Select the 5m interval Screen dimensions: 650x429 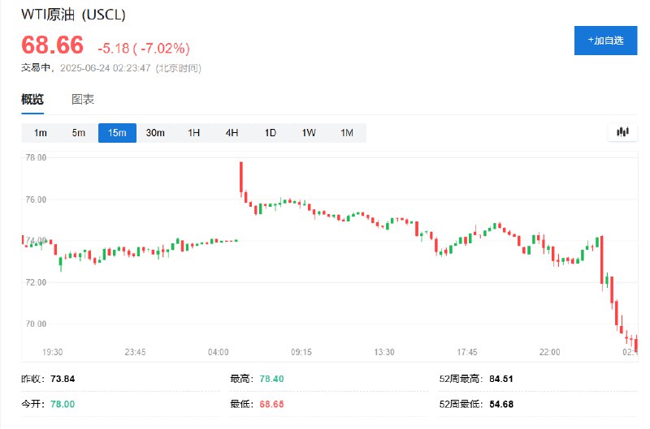point(78,133)
